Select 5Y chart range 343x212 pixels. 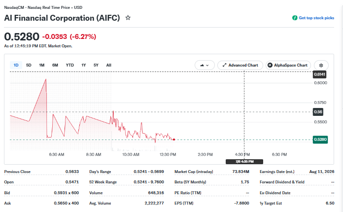96,65
